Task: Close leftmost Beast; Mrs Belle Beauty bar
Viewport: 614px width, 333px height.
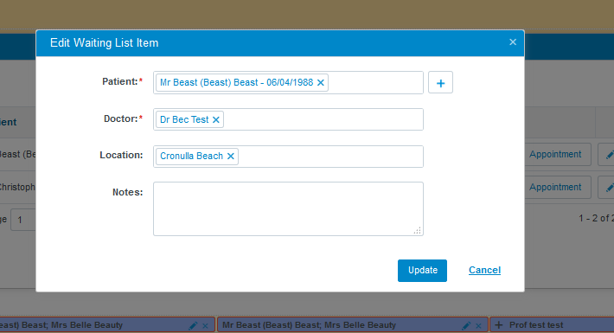Action: (x=205, y=326)
